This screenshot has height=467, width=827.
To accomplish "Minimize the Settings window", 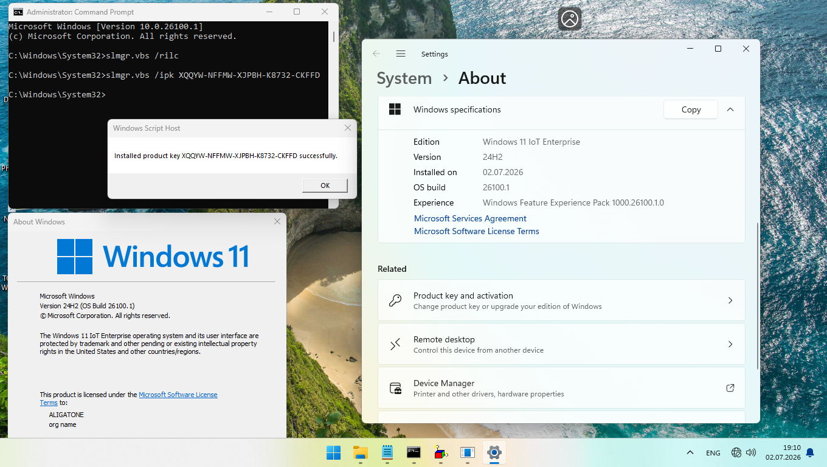I will [690, 49].
